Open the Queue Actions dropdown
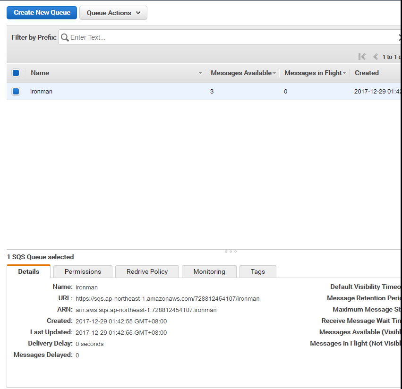 pos(113,13)
